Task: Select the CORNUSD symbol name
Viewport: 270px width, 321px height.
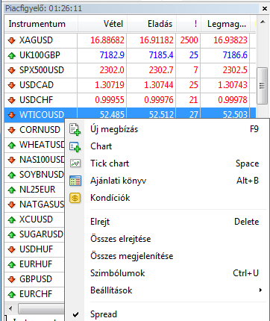Action: 40,130
